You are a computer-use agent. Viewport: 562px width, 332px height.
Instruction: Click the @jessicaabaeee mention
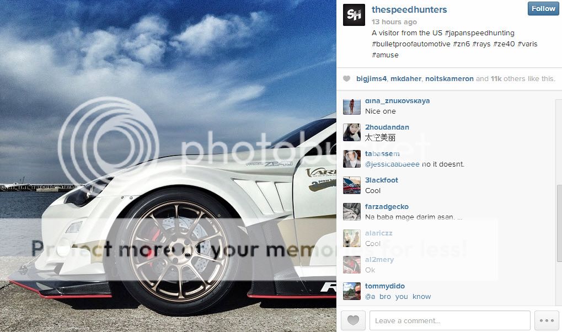(392, 164)
